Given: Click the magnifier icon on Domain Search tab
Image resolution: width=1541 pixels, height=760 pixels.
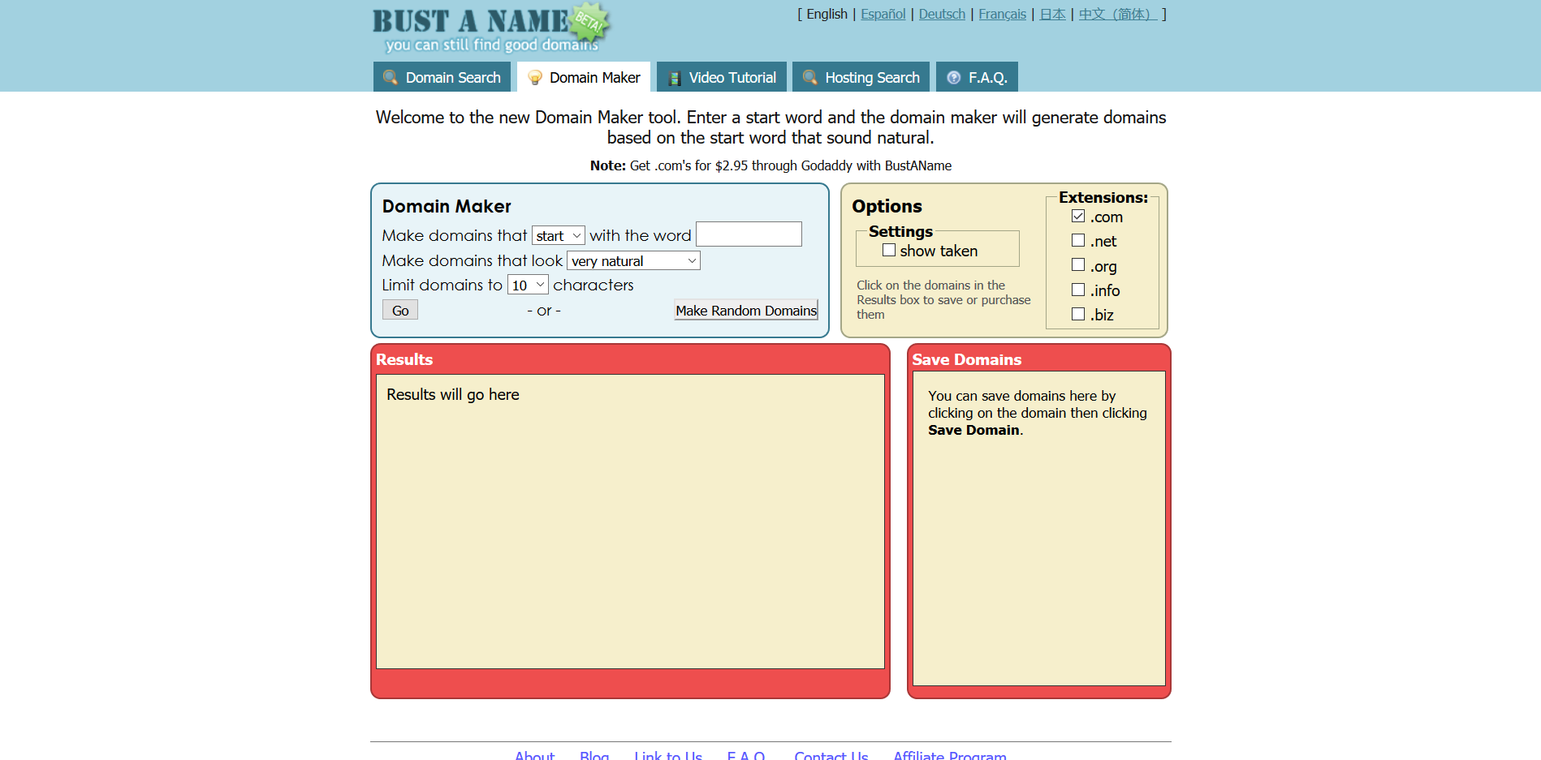Looking at the screenshot, I should coord(390,78).
